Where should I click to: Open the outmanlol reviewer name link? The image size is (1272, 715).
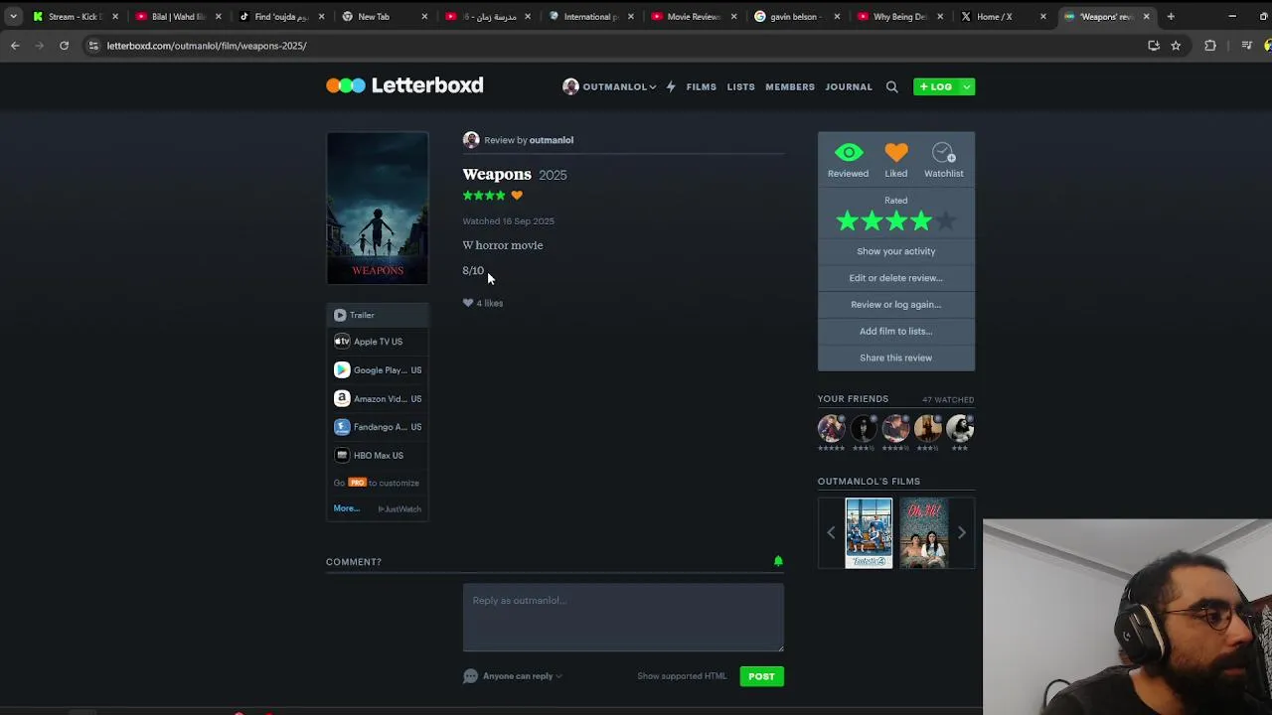pyautogui.click(x=551, y=140)
